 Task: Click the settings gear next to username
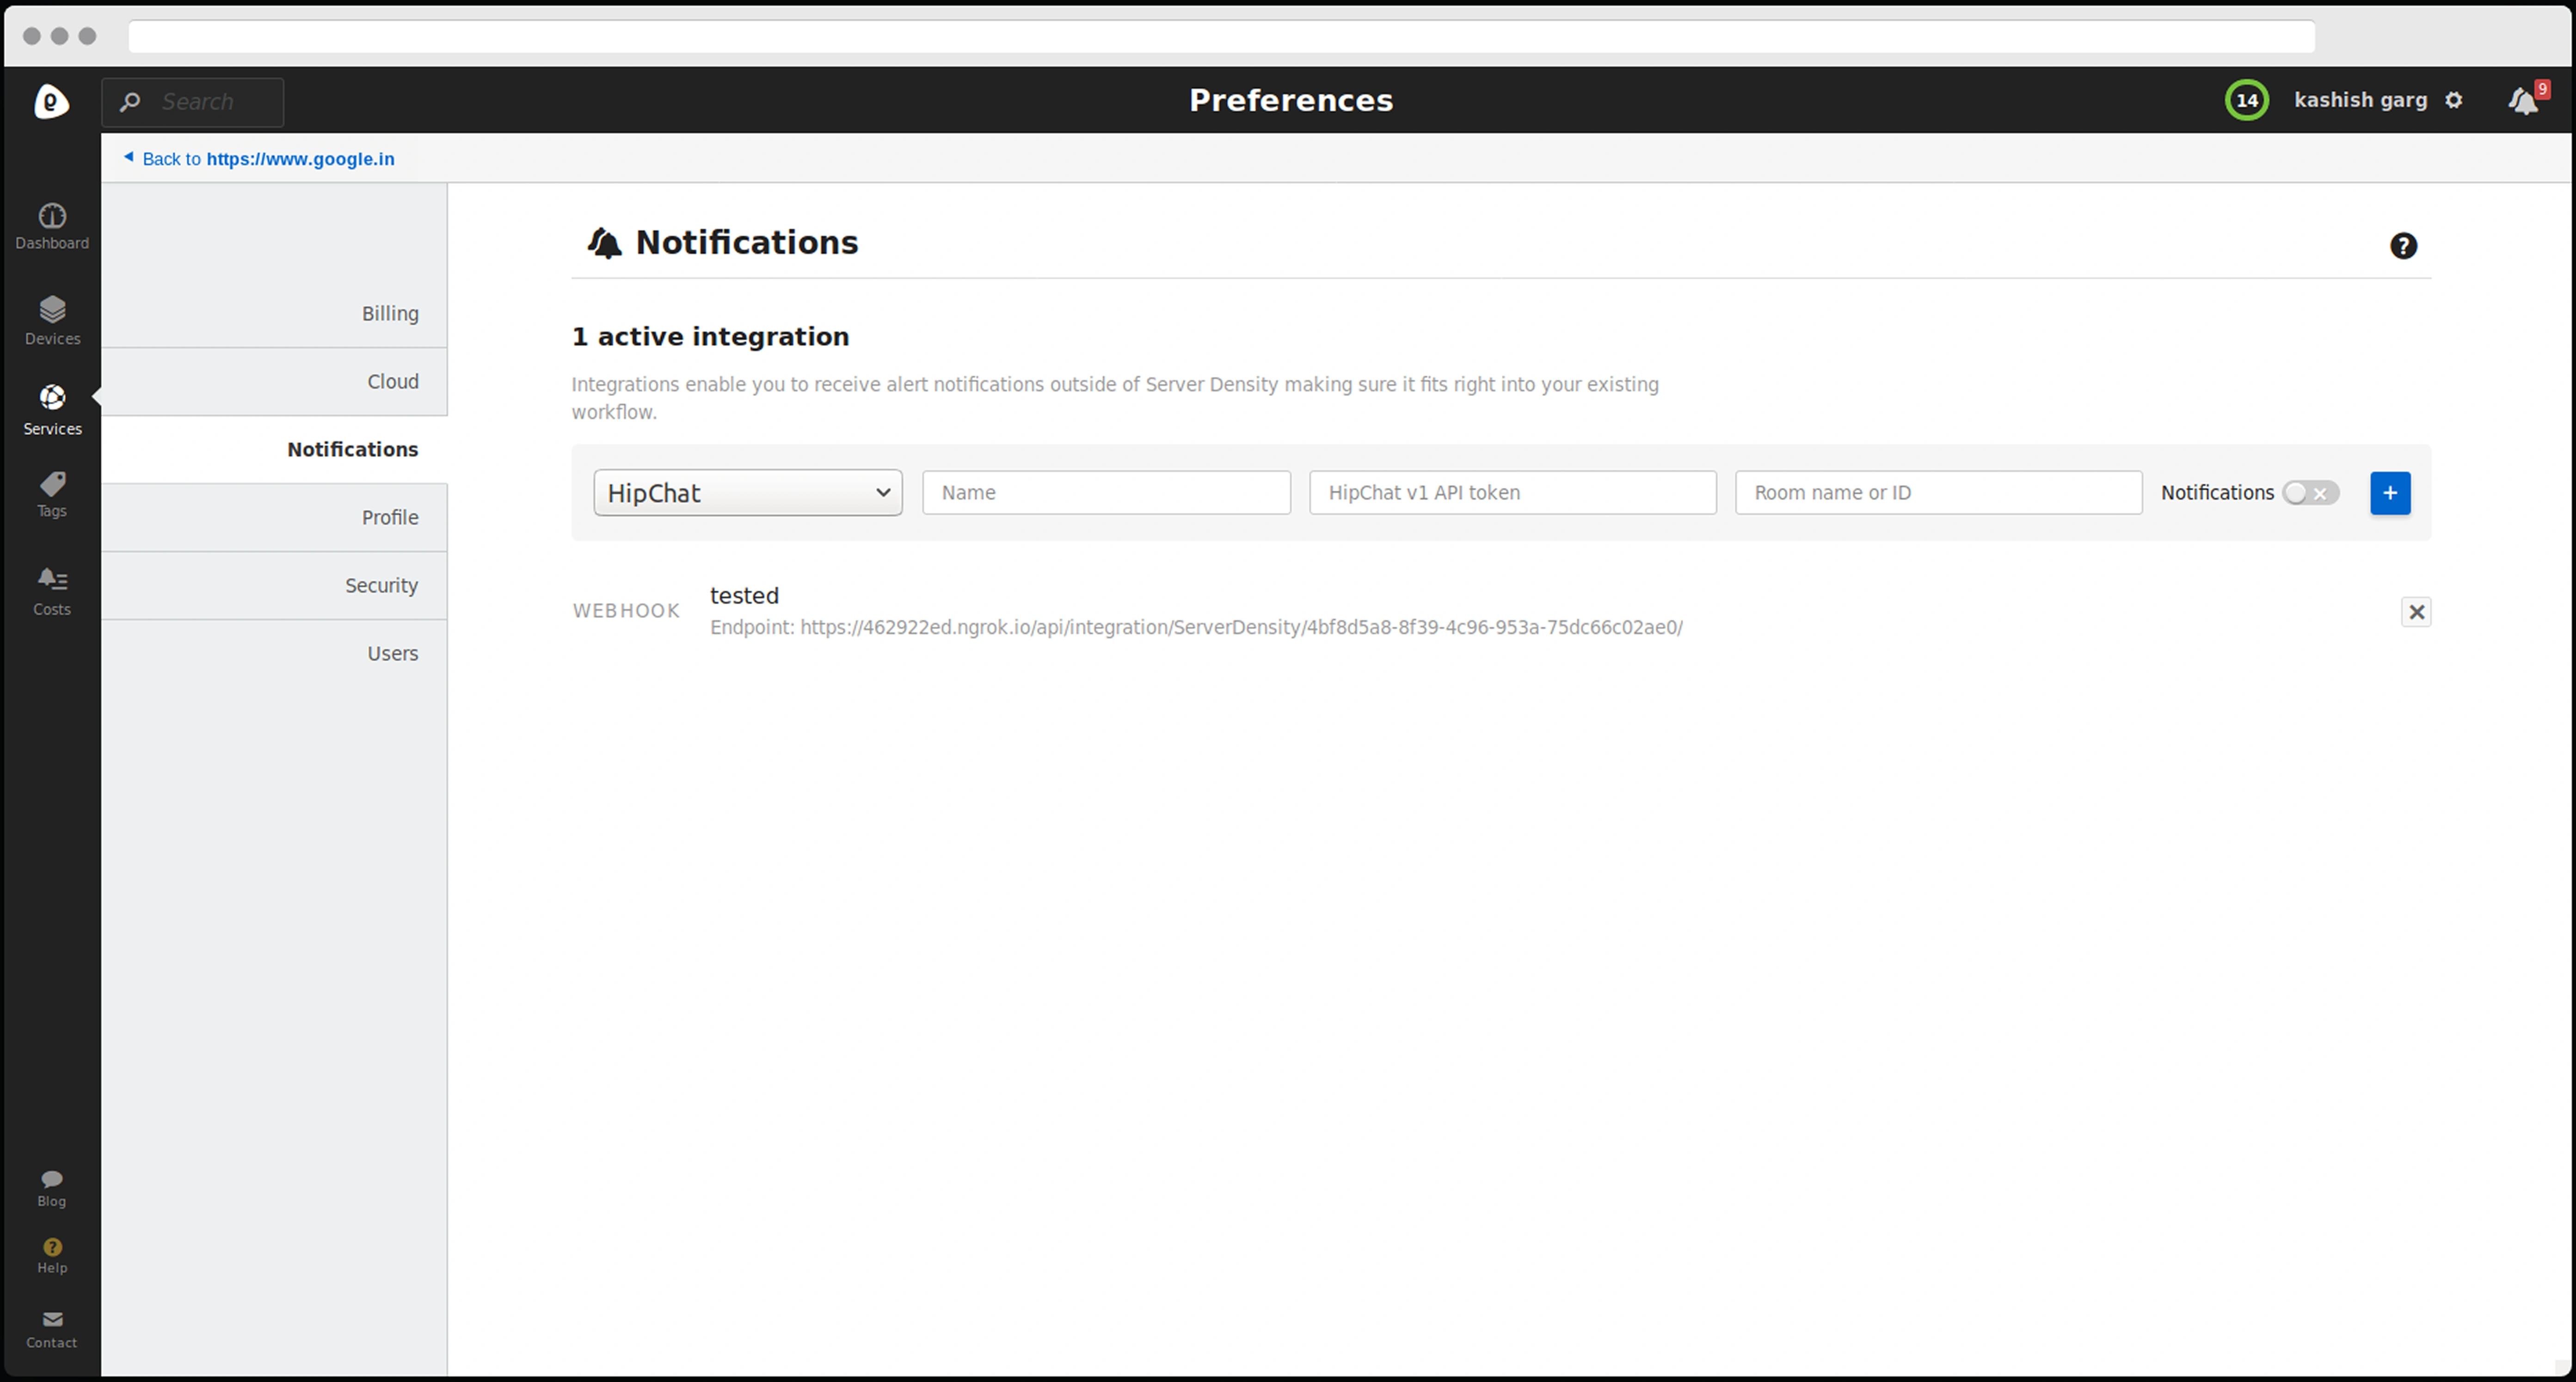point(2454,100)
